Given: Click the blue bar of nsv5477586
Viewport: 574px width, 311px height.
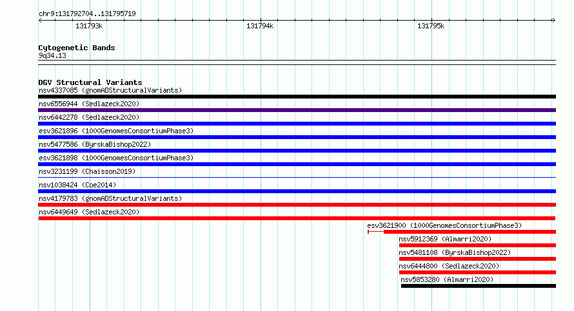Looking at the screenshot, I should tap(297, 151).
